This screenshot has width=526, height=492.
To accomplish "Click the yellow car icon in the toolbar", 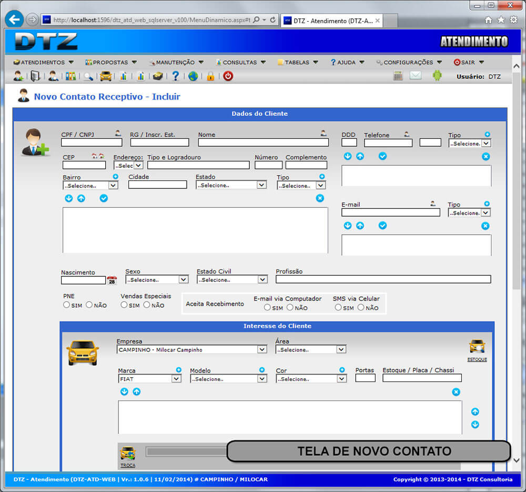I will (x=106, y=76).
